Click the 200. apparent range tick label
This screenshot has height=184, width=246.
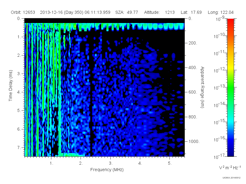(193, 43)
